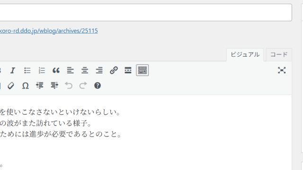Screen dimensions: 303x170
Task: Place cursor in line の波がまた訪れている様子。
Action: pyautogui.click(x=45, y=123)
